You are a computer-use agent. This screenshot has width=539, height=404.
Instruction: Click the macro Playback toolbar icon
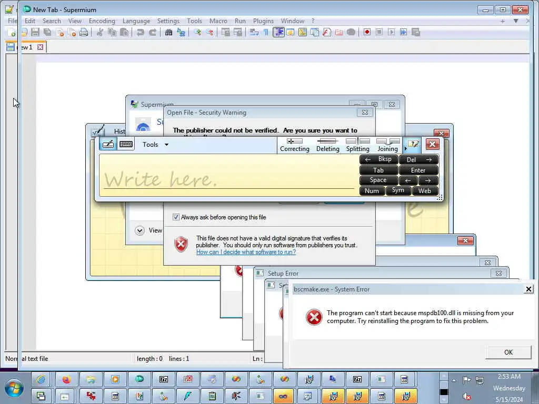pos(391,32)
